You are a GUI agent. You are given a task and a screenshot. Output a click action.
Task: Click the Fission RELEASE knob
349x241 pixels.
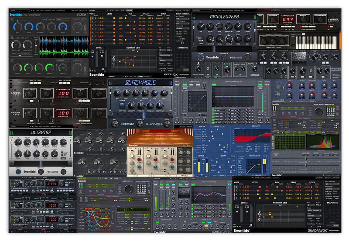click(x=50, y=68)
